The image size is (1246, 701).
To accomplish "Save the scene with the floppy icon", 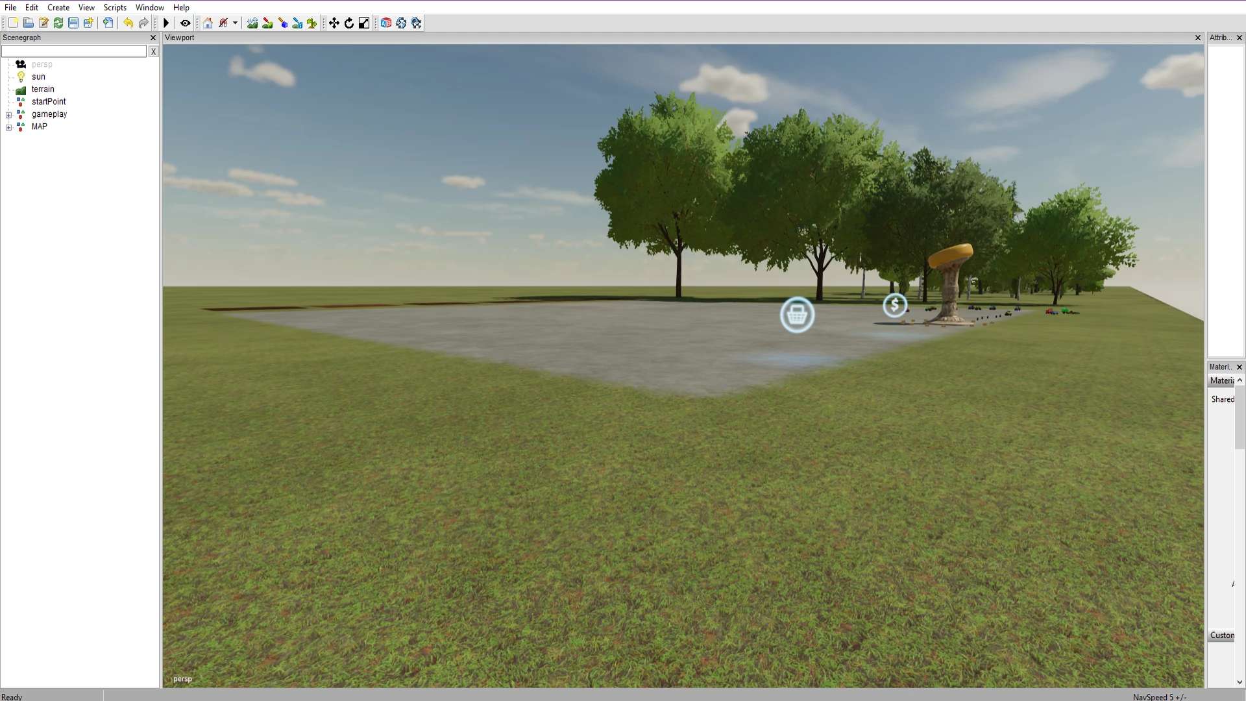I will [73, 23].
